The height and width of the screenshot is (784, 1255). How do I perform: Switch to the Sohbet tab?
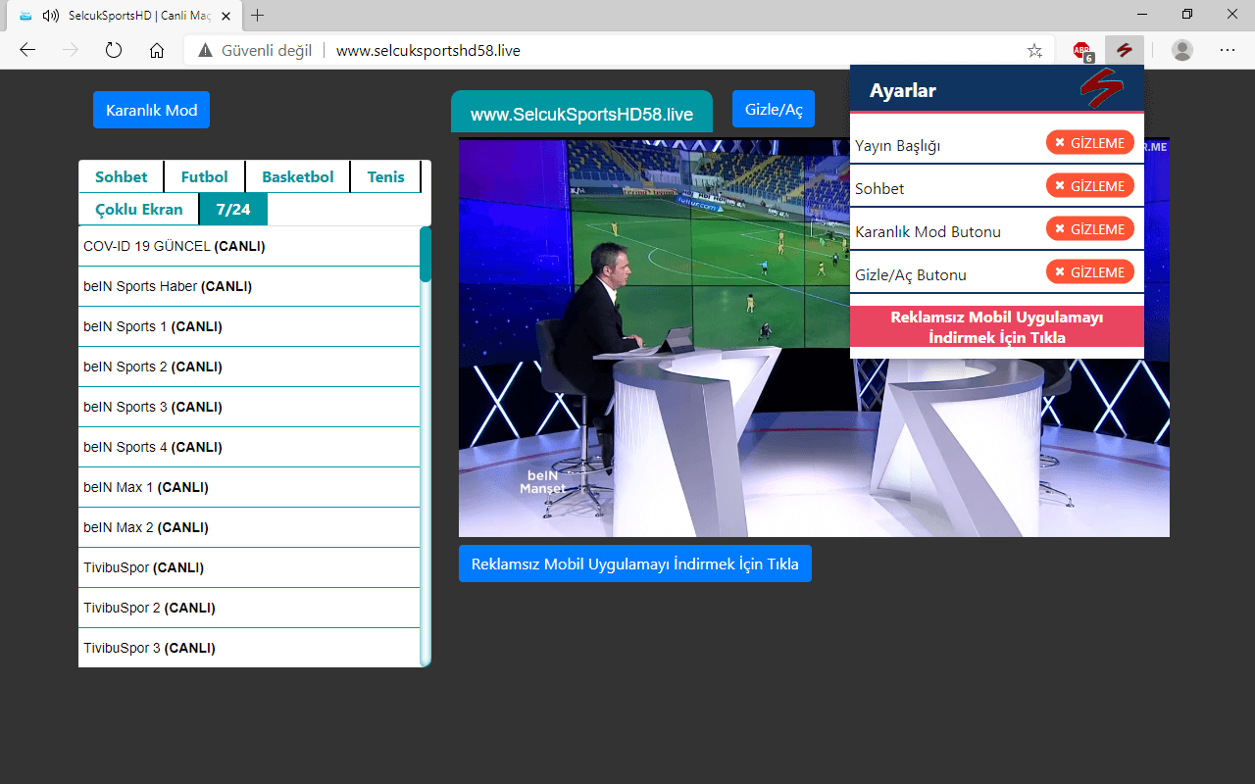[x=122, y=176]
